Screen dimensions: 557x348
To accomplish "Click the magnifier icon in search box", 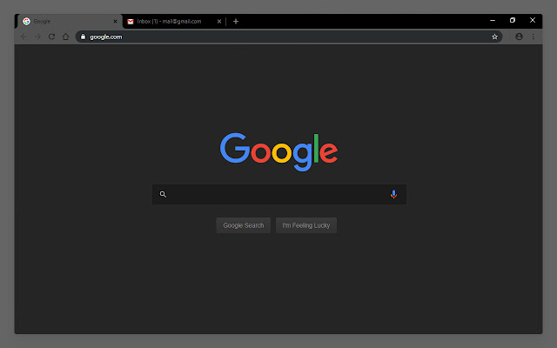I will tap(163, 194).
